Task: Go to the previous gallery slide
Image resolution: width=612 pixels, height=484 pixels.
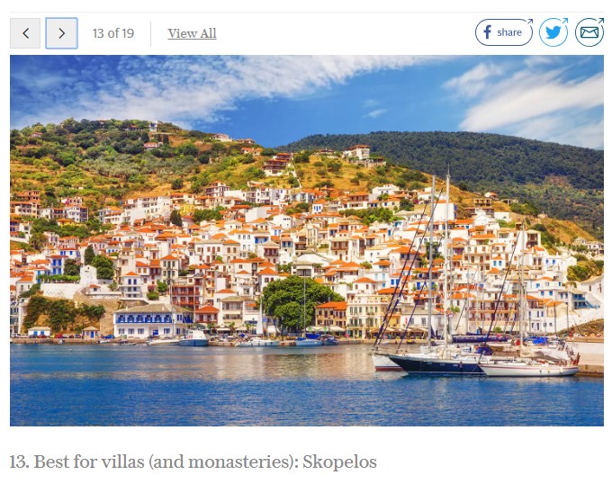Action: [25, 33]
